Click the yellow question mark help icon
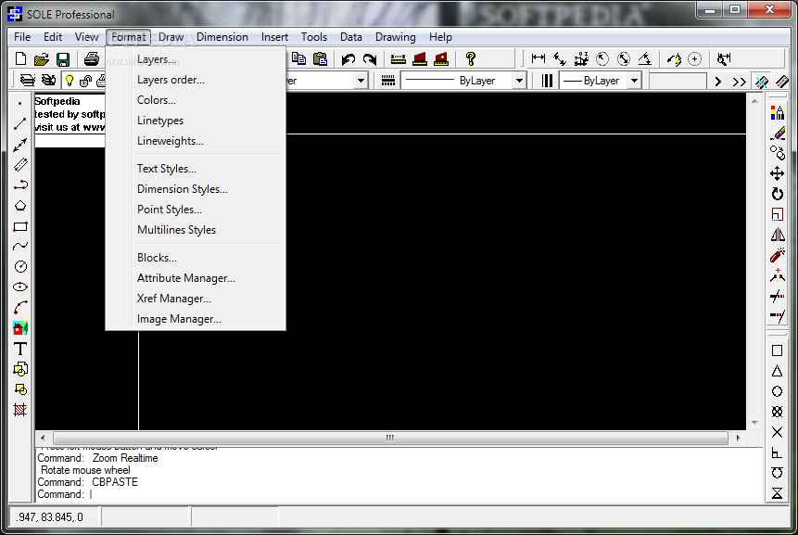 tap(471, 59)
